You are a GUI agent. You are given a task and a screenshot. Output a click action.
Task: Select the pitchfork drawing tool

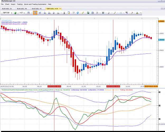[x=97, y=13]
